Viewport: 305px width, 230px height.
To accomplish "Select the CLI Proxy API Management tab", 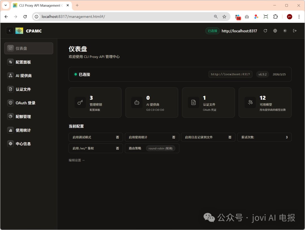I will coord(41,5).
